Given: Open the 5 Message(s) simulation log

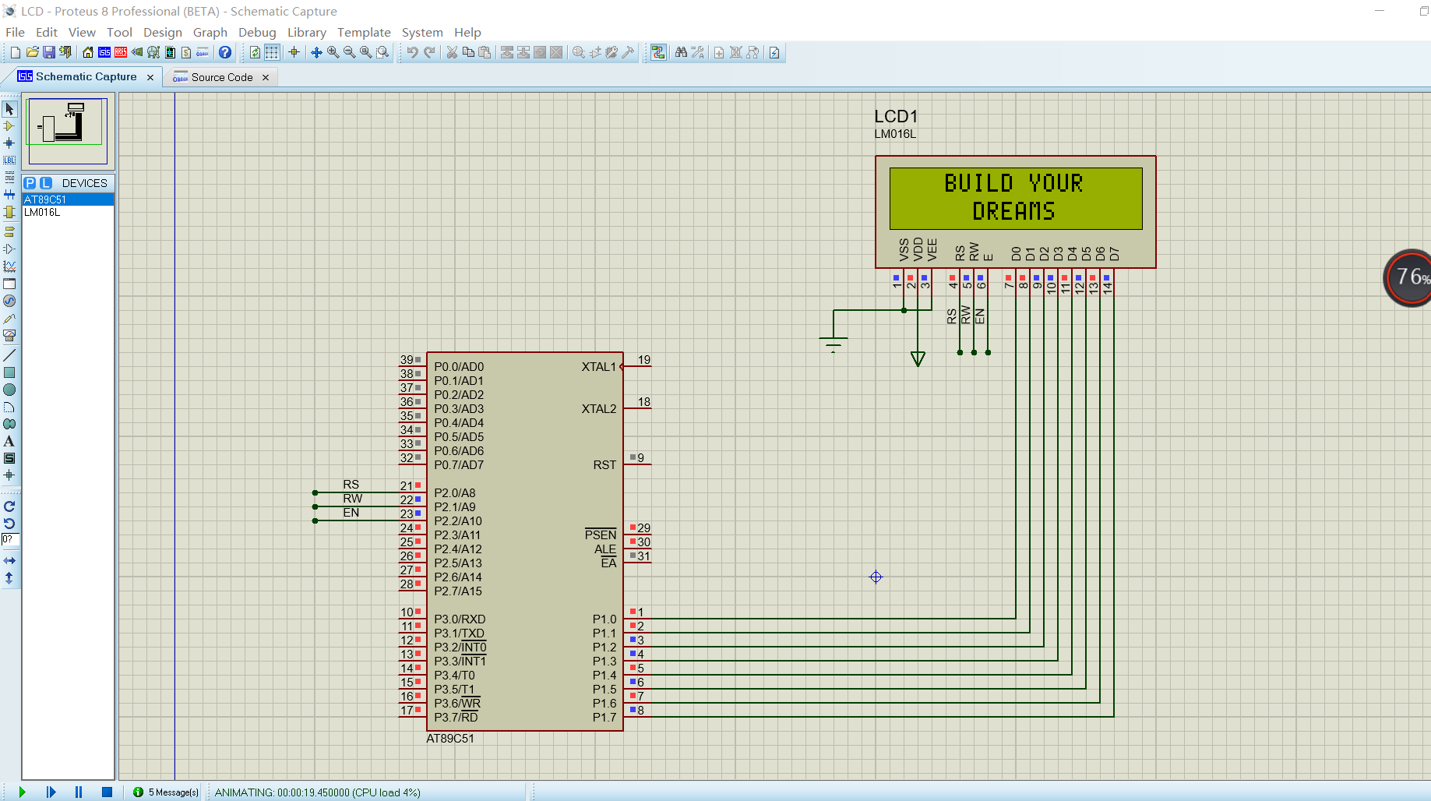Looking at the screenshot, I should click(x=166, y=792).
